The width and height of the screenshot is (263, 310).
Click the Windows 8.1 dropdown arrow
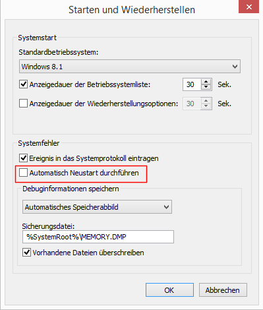pyautogui.click(x=235, y=67)
